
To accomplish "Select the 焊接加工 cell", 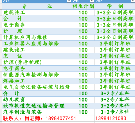I will tap(37, 81).
